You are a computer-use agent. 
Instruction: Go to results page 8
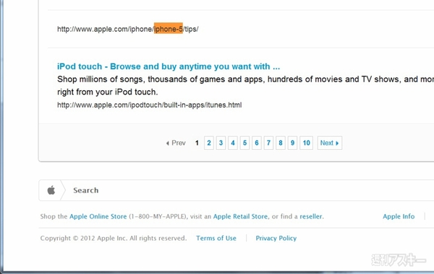coord(281,143)
